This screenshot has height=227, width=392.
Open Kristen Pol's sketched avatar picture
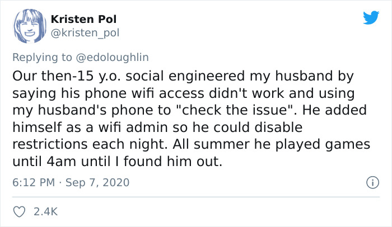(30, 26)
